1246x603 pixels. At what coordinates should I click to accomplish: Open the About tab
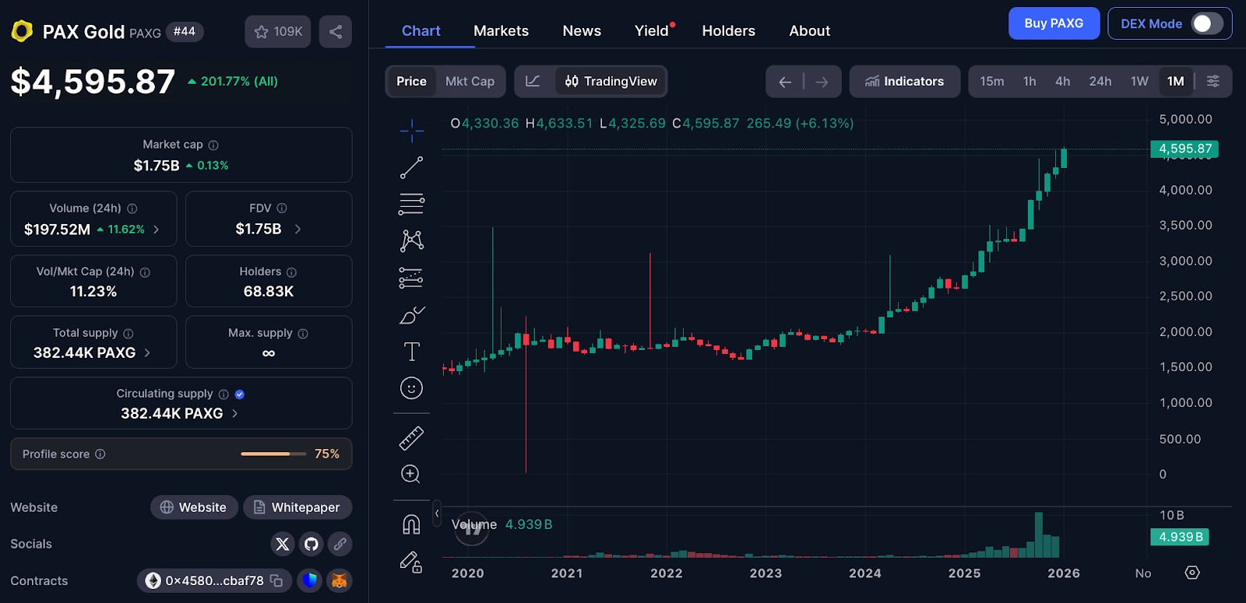tap(809, 31)
